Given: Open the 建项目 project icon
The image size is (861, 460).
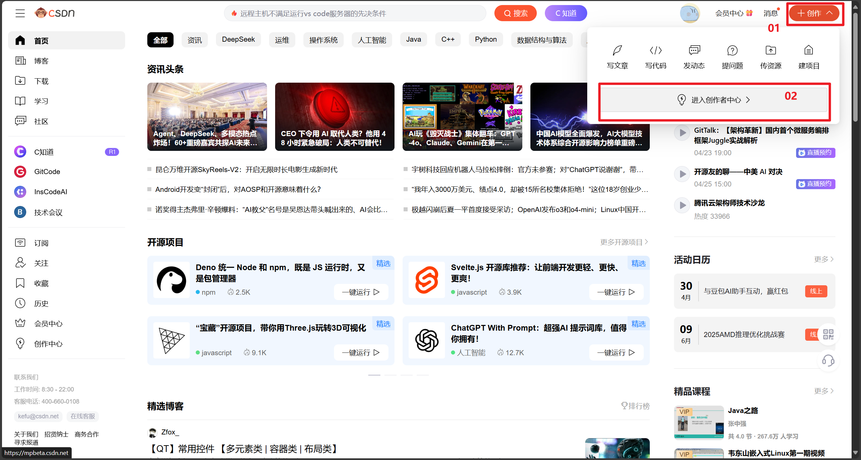Looking at the screenshot, I should pos(809,50).
